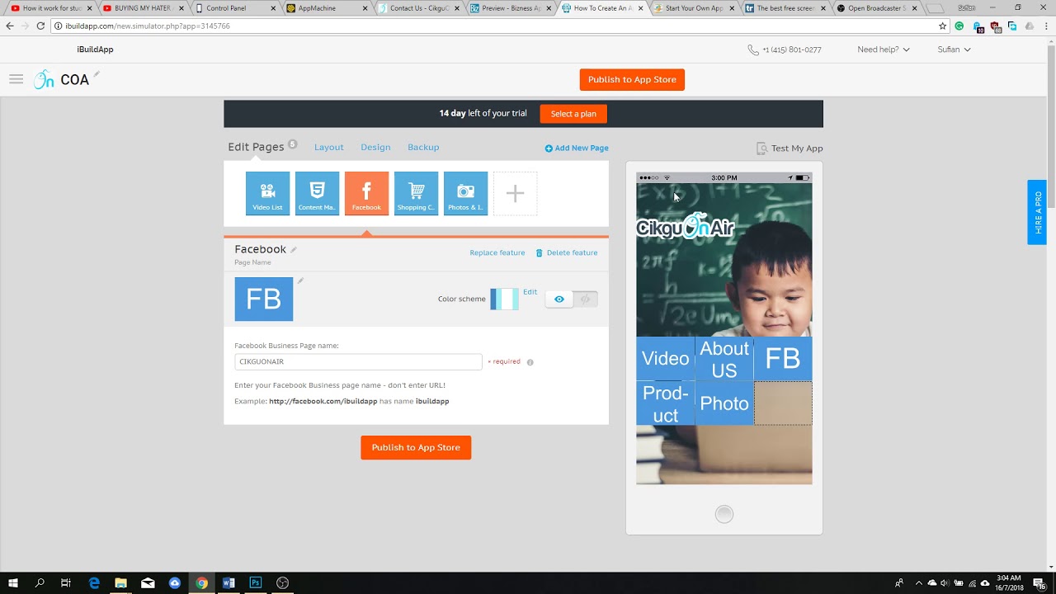
Task: Go back in browser history
Action: point(10,26)
